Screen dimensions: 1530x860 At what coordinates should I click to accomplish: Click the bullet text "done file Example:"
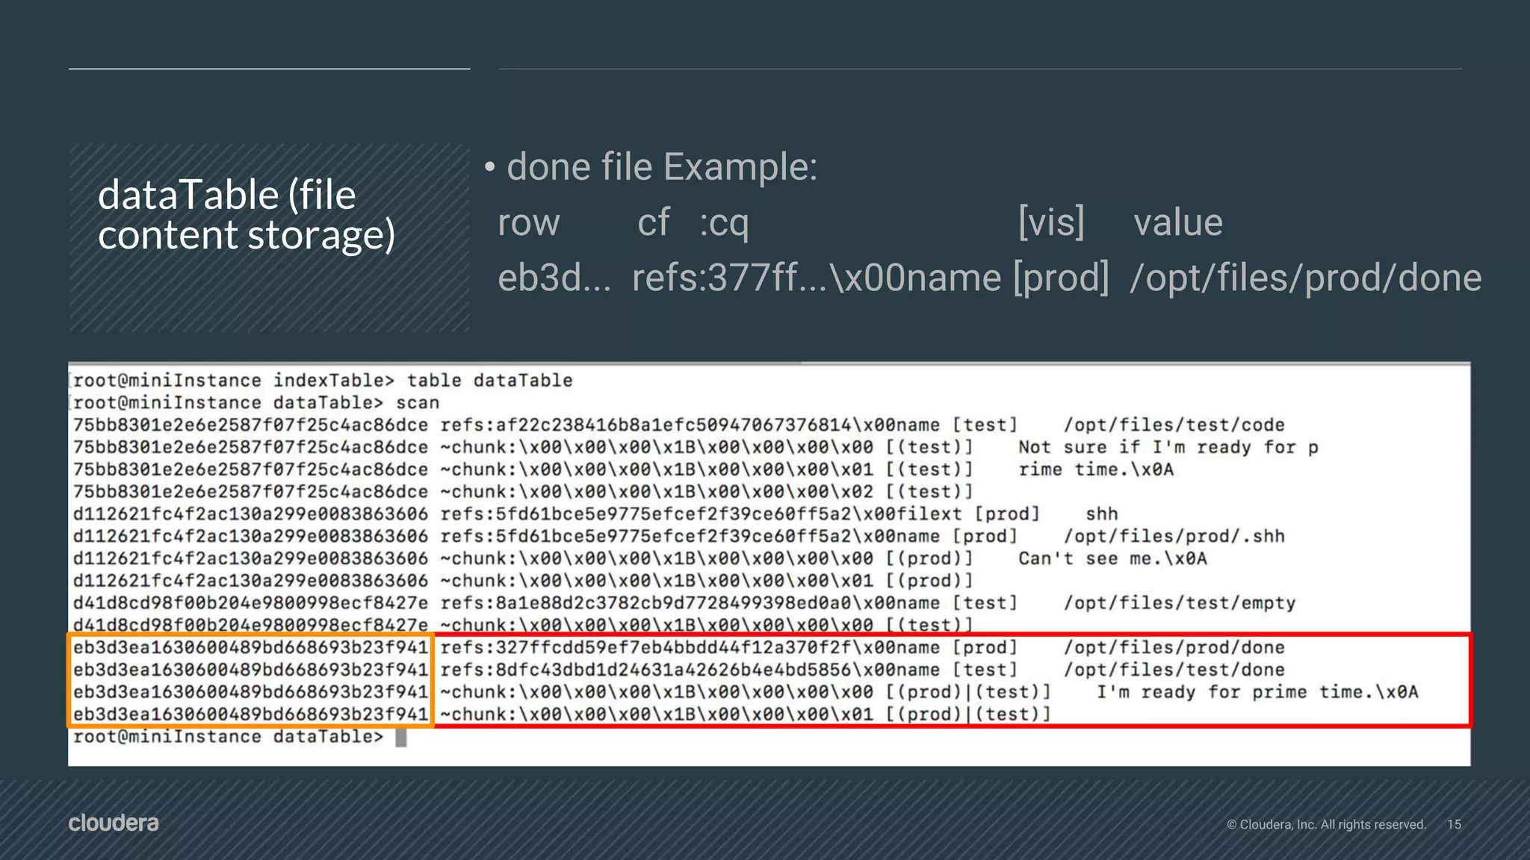coord(662,166)
